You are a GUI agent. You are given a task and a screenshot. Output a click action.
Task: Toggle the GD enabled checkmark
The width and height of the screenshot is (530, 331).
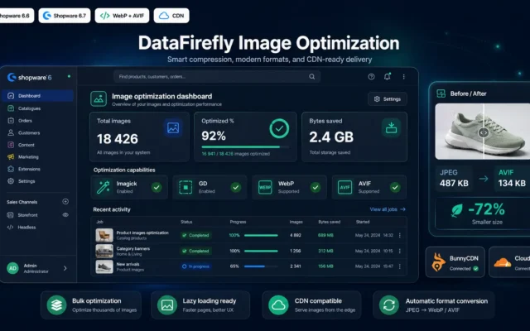click(x=236, y=187)
